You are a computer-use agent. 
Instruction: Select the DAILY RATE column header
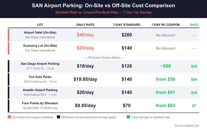coord(85,25)
